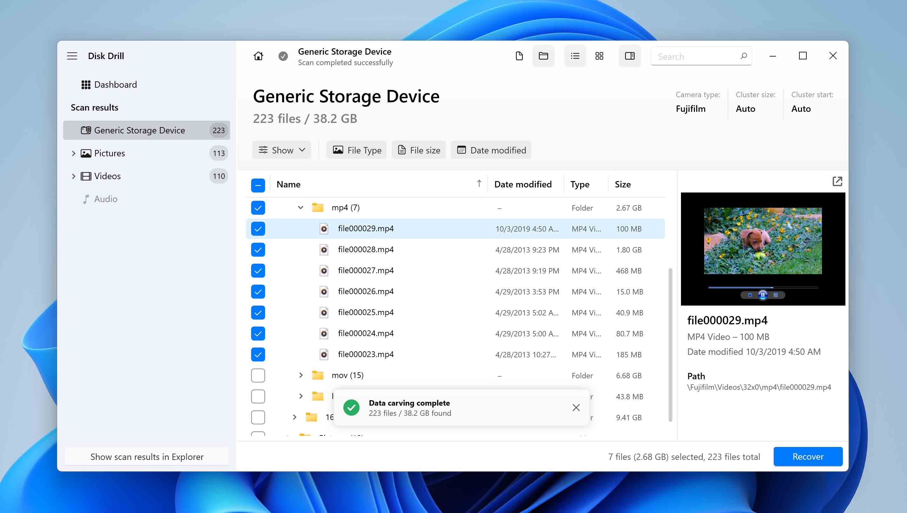Click Show scan results in Explorer
Screen dimensions: 907x513
click(147, 457)
